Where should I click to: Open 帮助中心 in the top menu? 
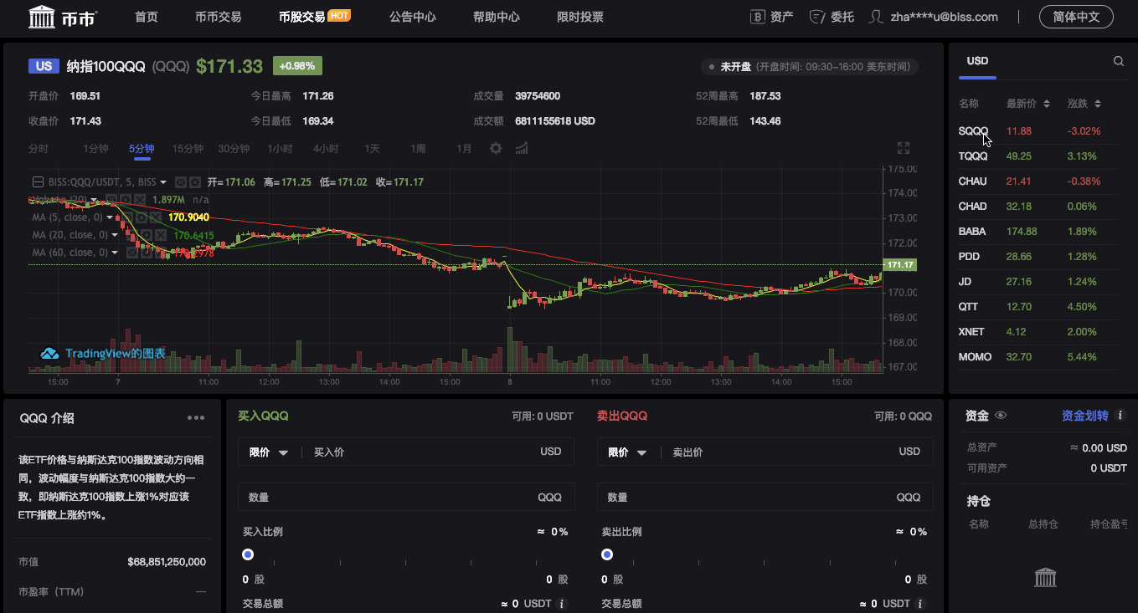point(497,17)
